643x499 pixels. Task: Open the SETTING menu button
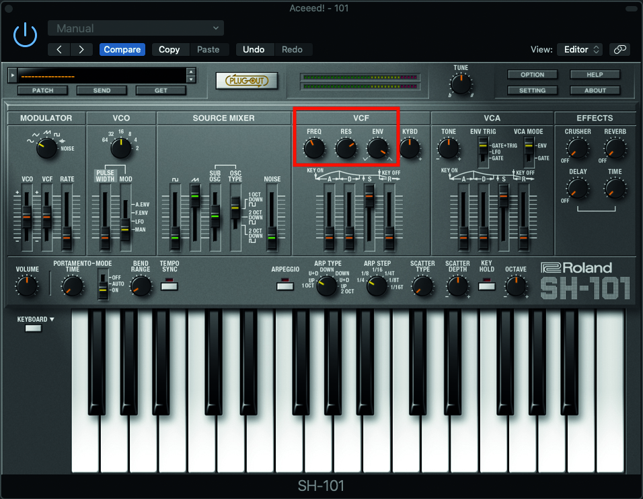(532, 90)
